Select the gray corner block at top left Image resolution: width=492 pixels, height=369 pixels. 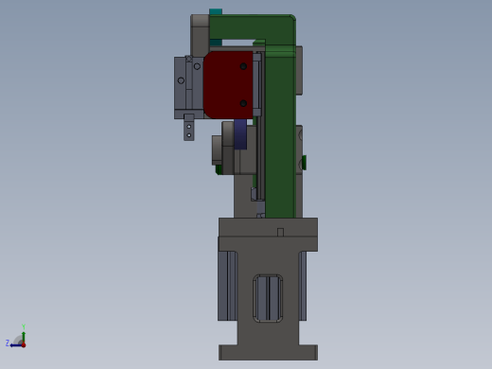(x=200, y=35)
